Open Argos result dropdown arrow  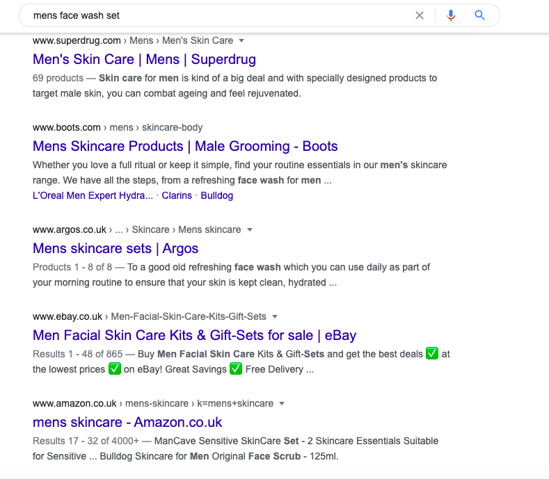pos(250,229)
